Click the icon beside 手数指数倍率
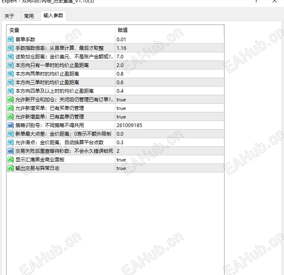This screenshot has width=284, height=275. click(x=11, y=48)
